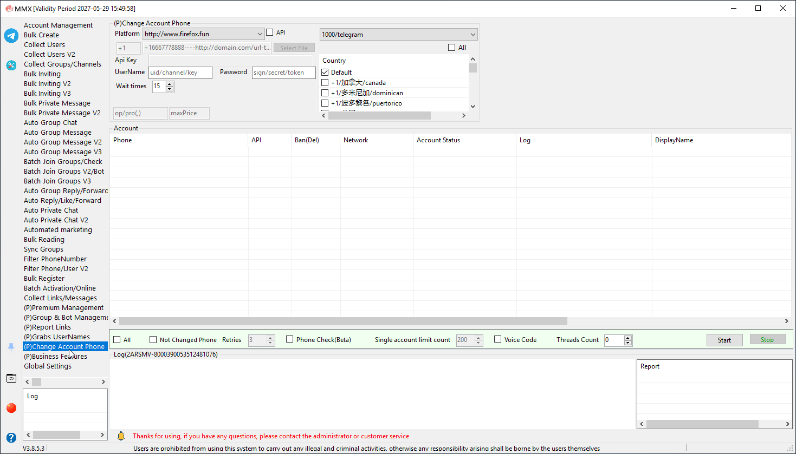The height and width of the screenshot is (454, 796).
Task: Enable the API checkbox next to Platform
Action: tap(270, 32)
